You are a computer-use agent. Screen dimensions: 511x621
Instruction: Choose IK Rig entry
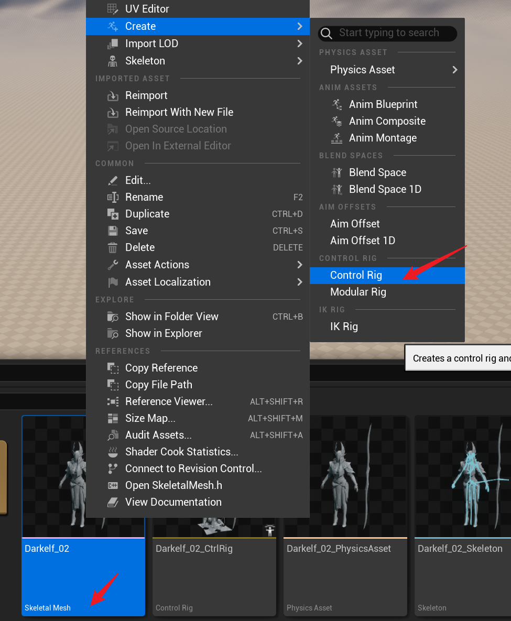click(x=387, y=326)
